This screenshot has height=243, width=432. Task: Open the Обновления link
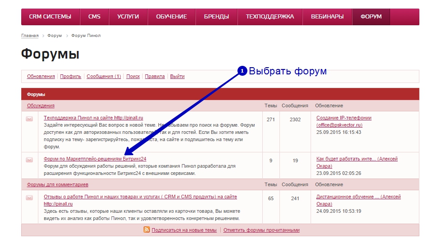(x=41, y=77)
